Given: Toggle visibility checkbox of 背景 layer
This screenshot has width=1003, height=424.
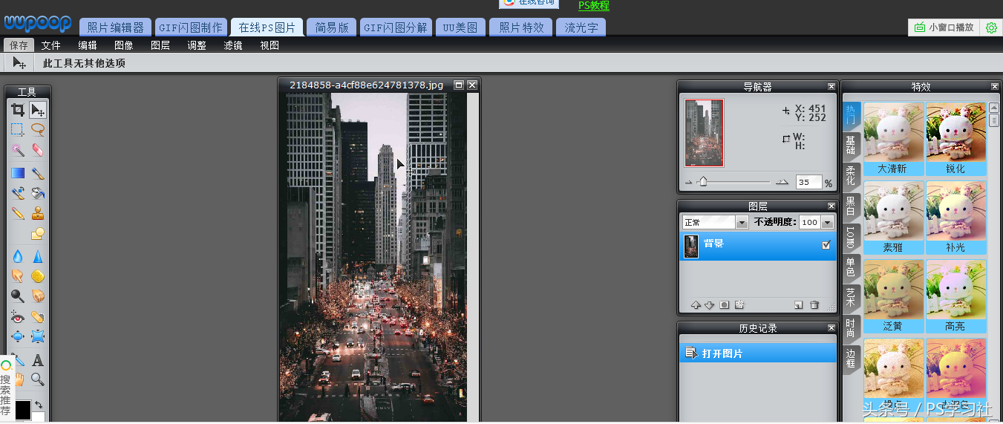Looking at the screenshot, I should pyautogui.click(x=826, y=245).
